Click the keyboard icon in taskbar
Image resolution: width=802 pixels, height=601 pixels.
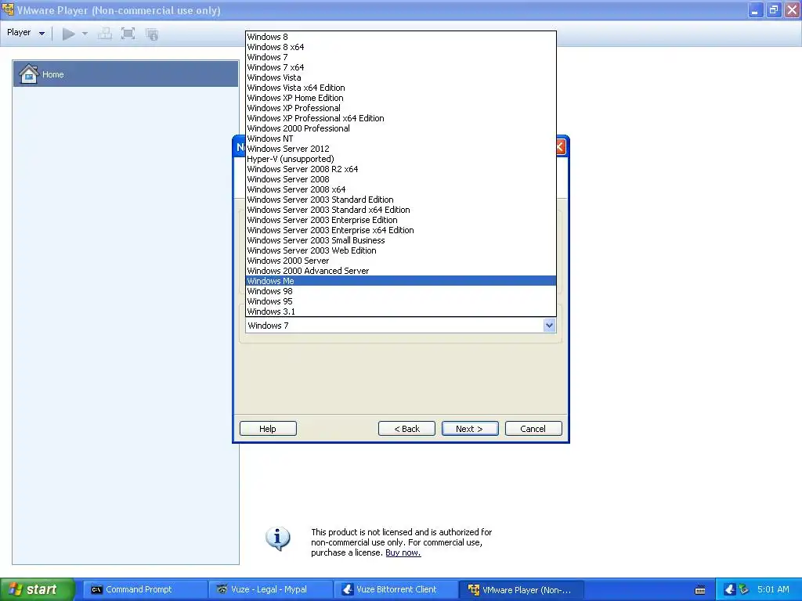pos(701,590)
